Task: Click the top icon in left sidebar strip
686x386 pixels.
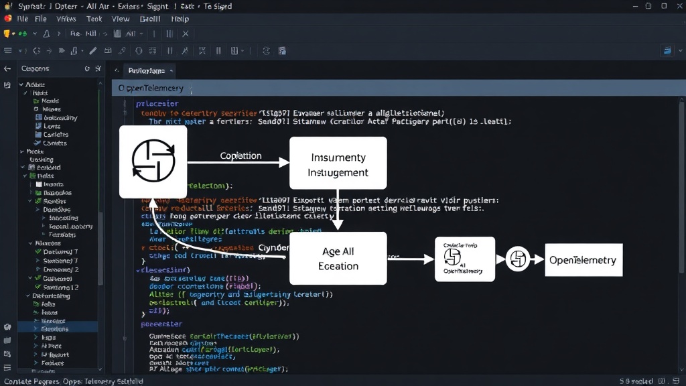Action: coord(7,85)
